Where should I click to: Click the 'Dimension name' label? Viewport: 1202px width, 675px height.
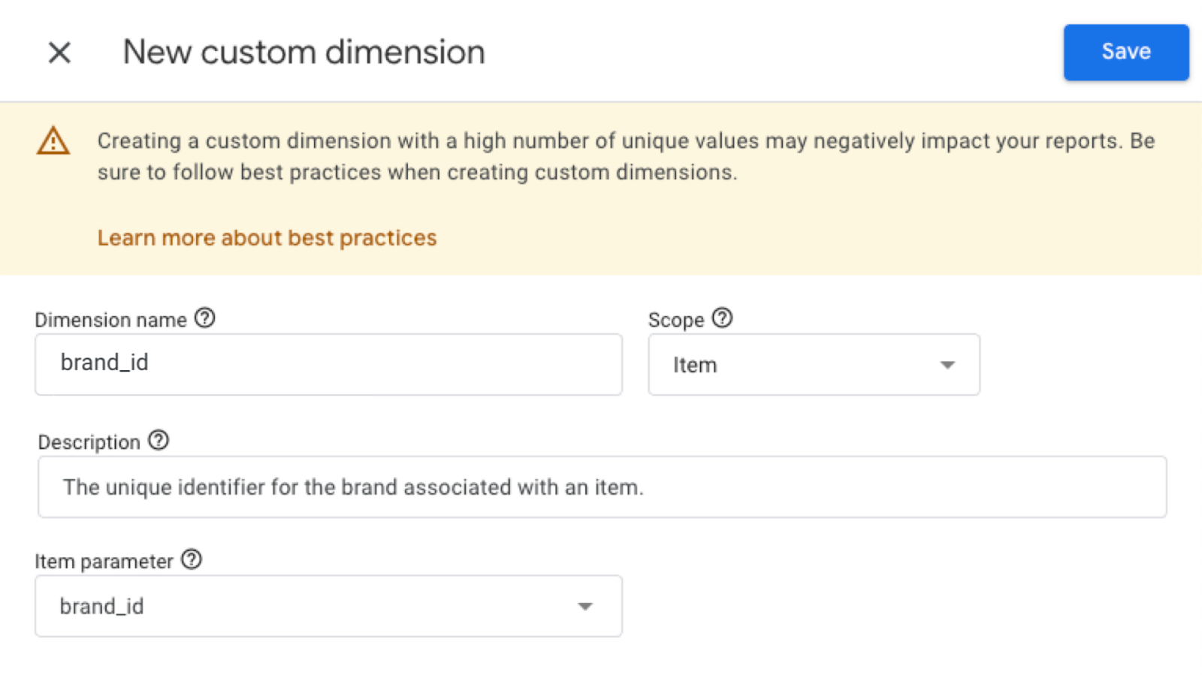tap(110, 320)
